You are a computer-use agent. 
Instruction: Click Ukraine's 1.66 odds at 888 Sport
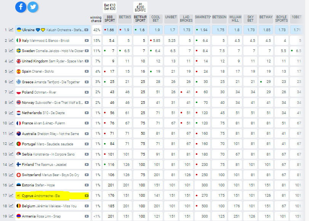(x=110, y=30)
